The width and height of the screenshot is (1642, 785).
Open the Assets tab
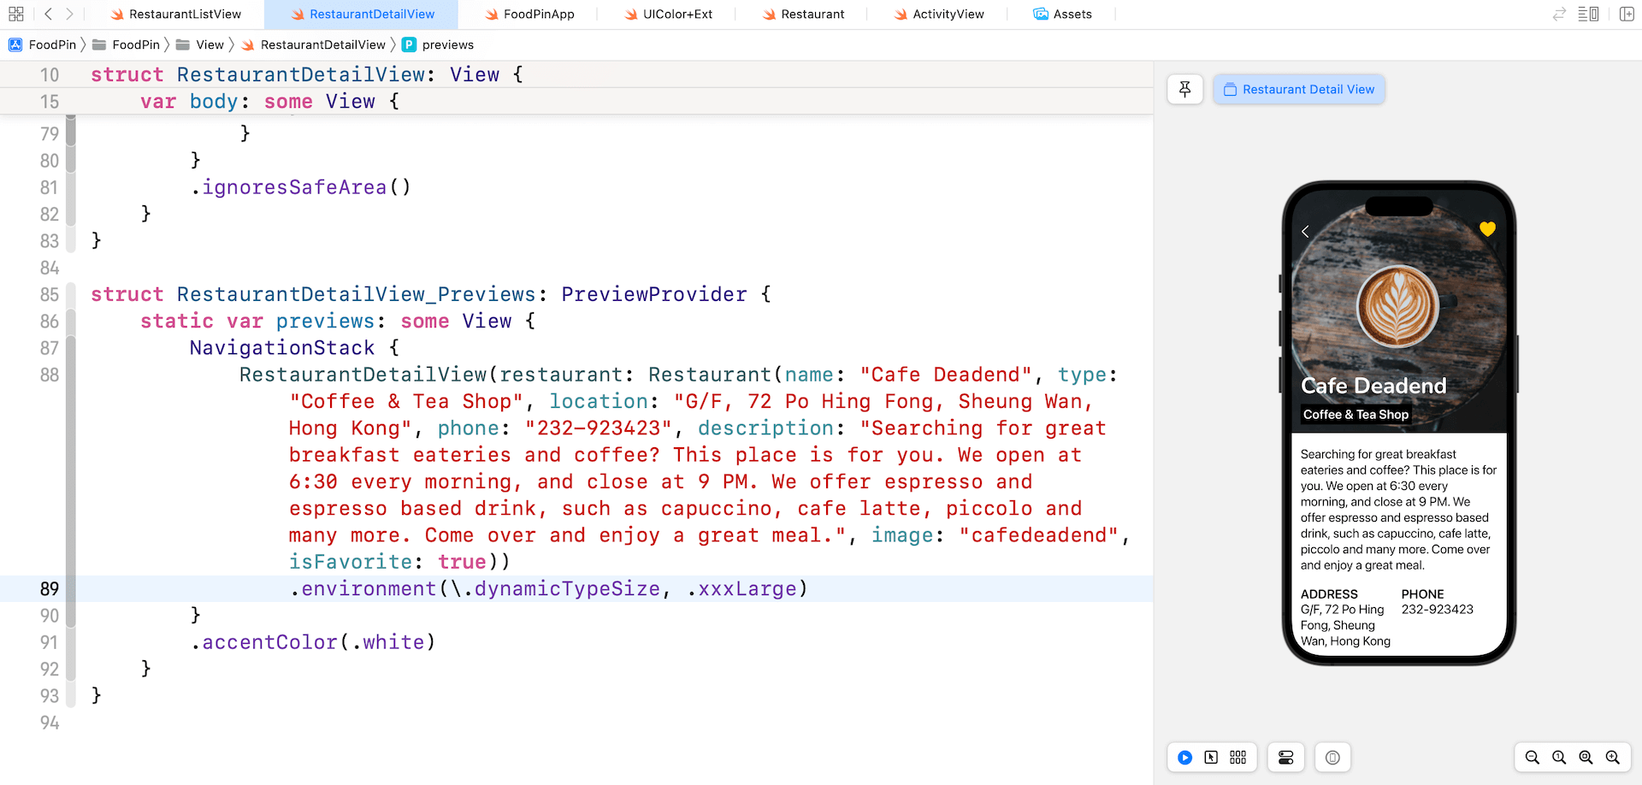(x=1062, y=14)
